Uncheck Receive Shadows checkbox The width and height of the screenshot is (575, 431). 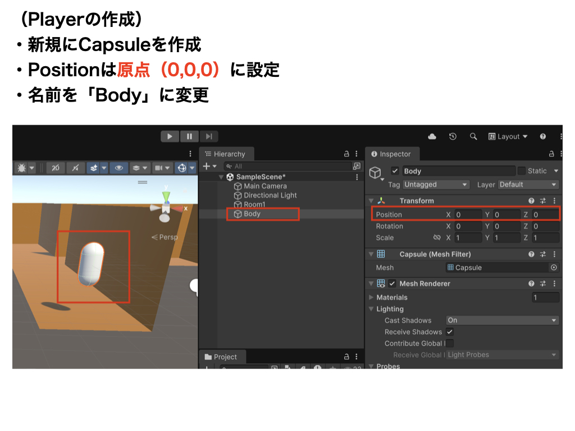[450, 332]
